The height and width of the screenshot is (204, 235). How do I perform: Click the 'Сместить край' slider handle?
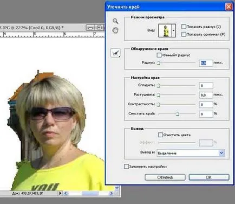click(178, 114)
